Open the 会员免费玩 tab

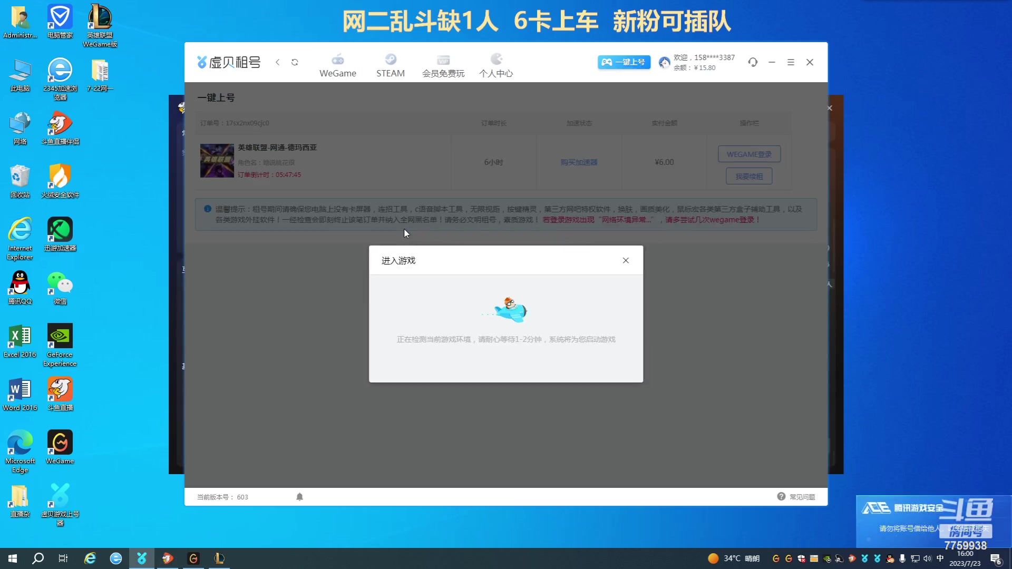[443, 66]
